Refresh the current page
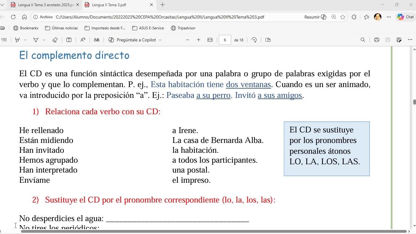416x234 pixels. pyautogui.click(x=13, y=17)
